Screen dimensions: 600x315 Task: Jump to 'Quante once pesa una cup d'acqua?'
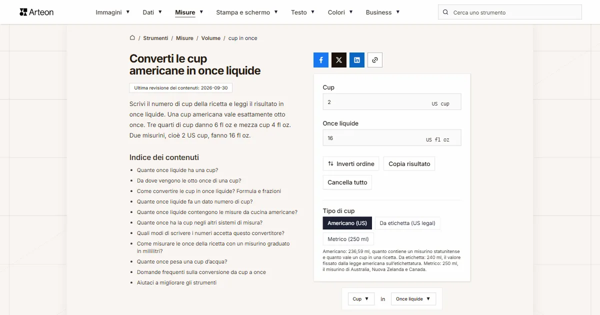(182, 261)
